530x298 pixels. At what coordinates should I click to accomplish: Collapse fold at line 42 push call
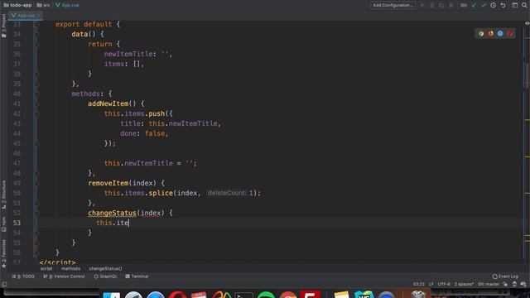[x=36, y=113]
